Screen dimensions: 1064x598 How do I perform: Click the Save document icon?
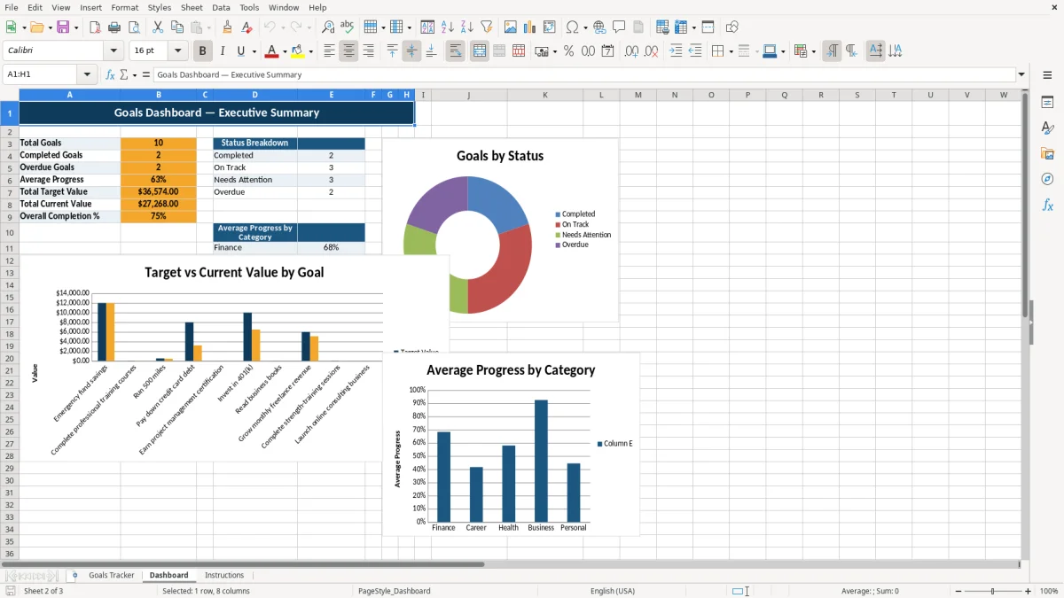tap(63, 27)
